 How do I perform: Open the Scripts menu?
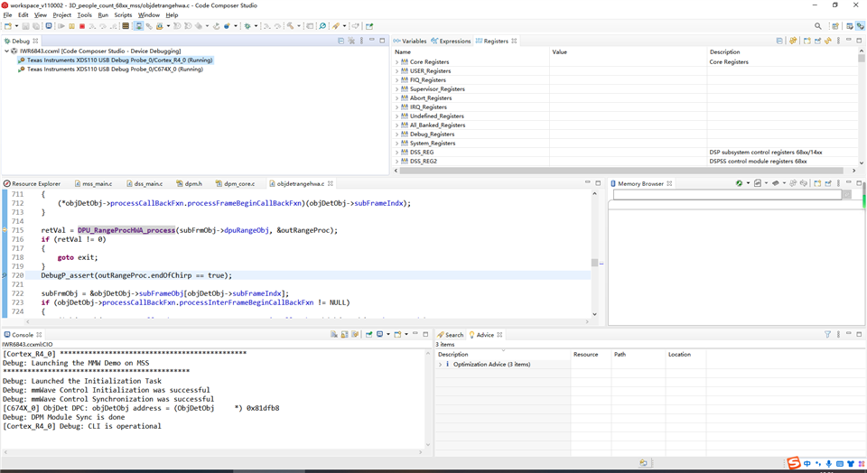tap(123, 15)
